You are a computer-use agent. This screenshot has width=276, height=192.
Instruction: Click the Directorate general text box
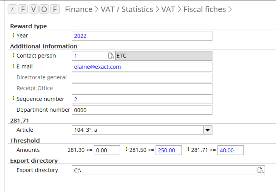(x=142, y=78)
